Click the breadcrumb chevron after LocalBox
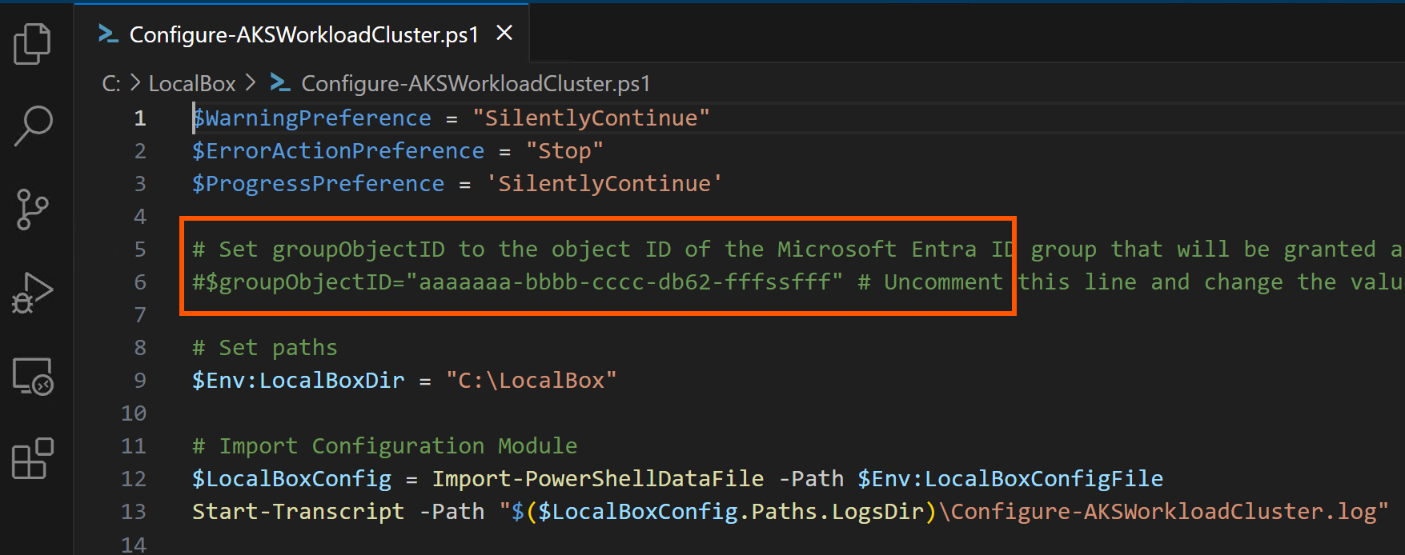 click(251, 82)
